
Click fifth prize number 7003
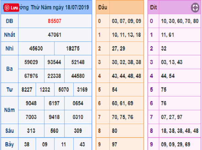coord(31,117)
